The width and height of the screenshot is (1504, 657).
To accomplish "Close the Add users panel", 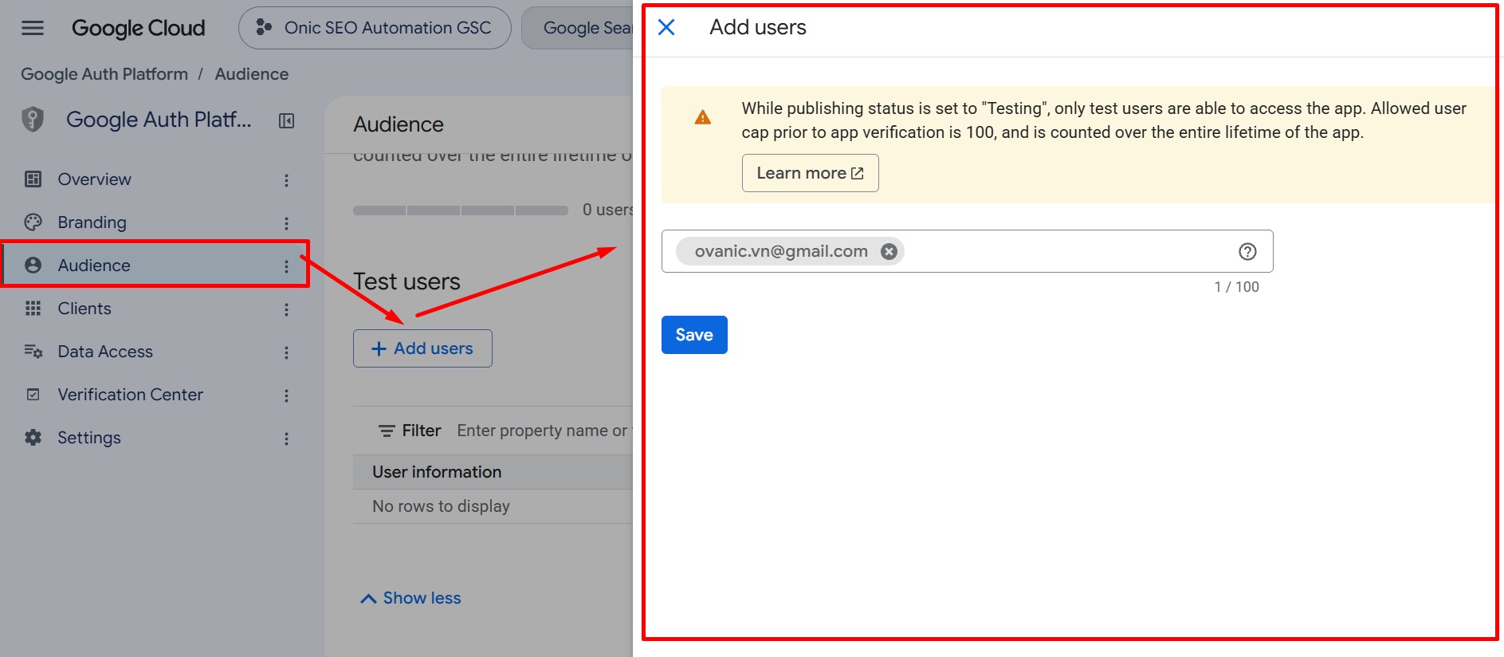I will click(x=666, y=28).
